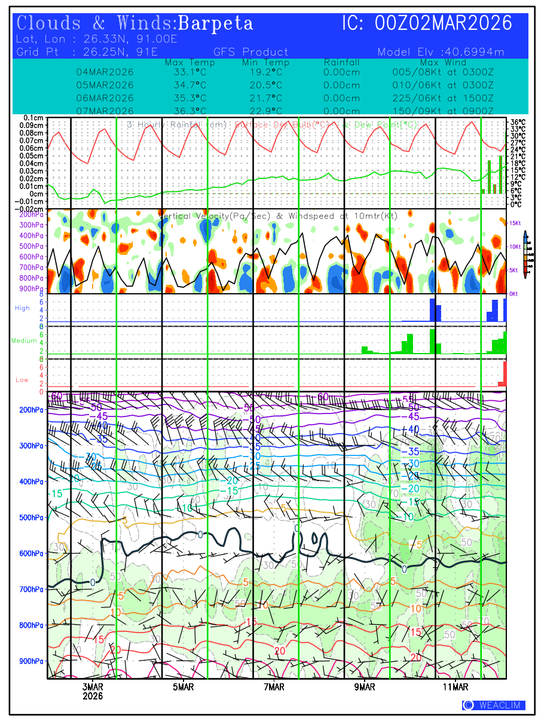Click the vertical velocity color scale bar
The height and width of the screenshot is (718, 538).
tap(525, 253)
